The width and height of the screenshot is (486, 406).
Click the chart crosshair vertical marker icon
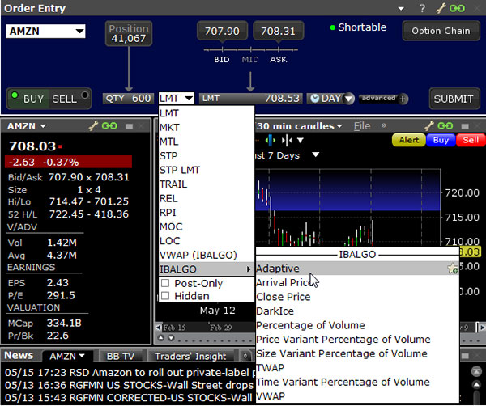(x=287, y=141)
